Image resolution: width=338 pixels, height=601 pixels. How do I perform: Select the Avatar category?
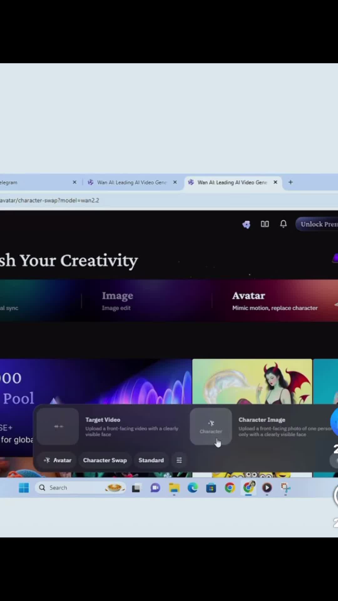pyautogui.click(x=275, y=301)
